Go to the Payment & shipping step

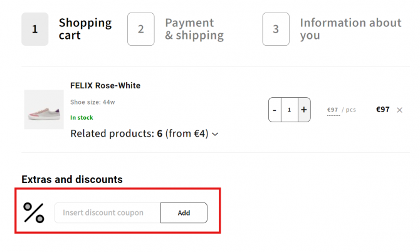point(194,29)
